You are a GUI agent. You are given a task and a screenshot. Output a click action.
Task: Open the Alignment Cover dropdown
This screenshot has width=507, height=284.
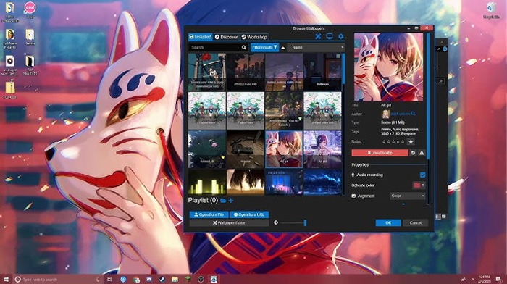coord(407,196)
